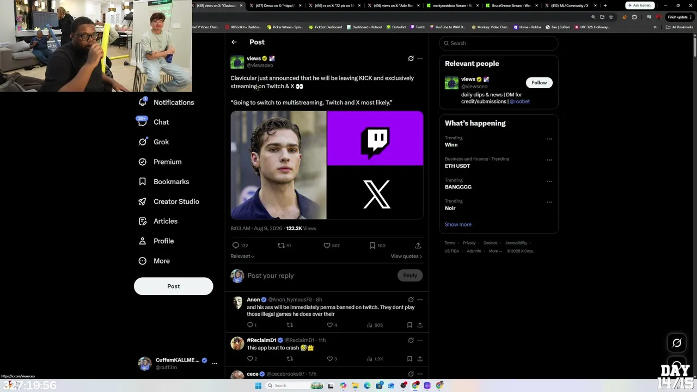The image size is (697, 392).
Task: Open the View quotes link
Action: [406, 256]
